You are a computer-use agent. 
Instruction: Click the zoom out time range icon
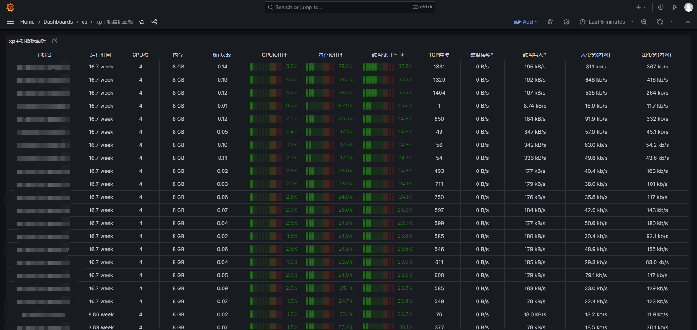click(644, 22)
